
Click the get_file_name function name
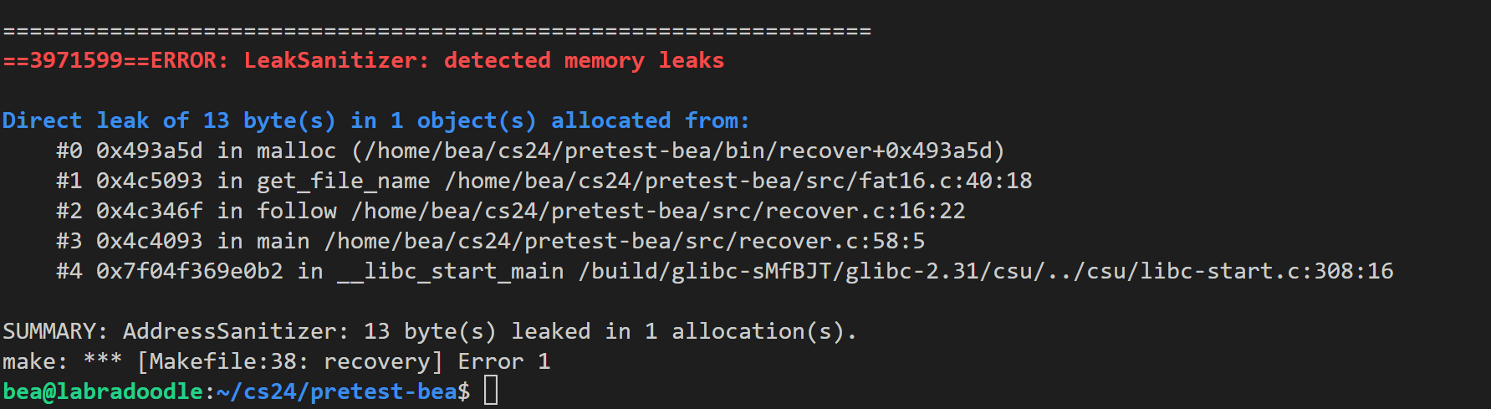tap(343, 181)
